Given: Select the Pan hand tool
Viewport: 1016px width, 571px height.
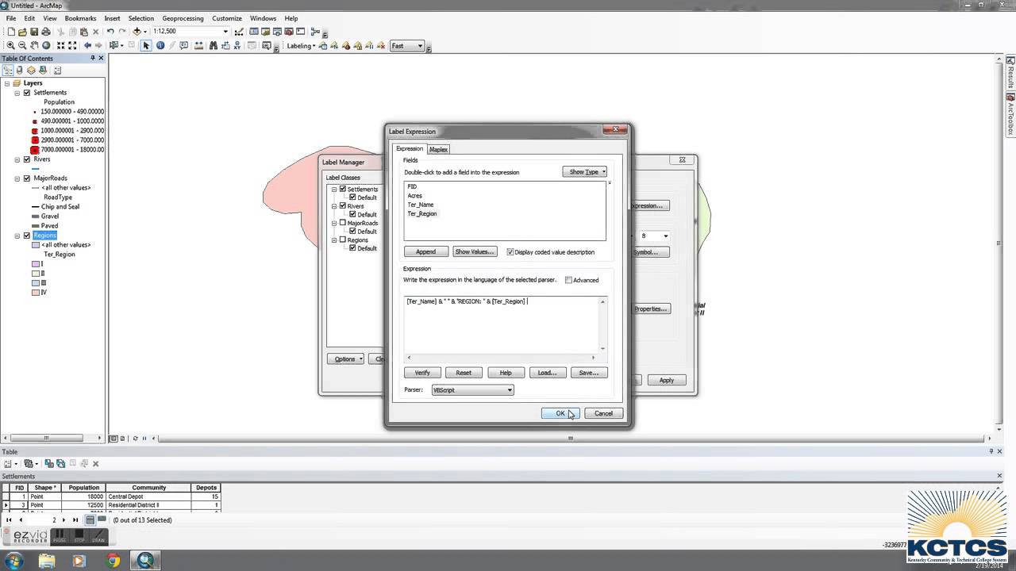Looking at the screenshot, I should coord(34,46).
